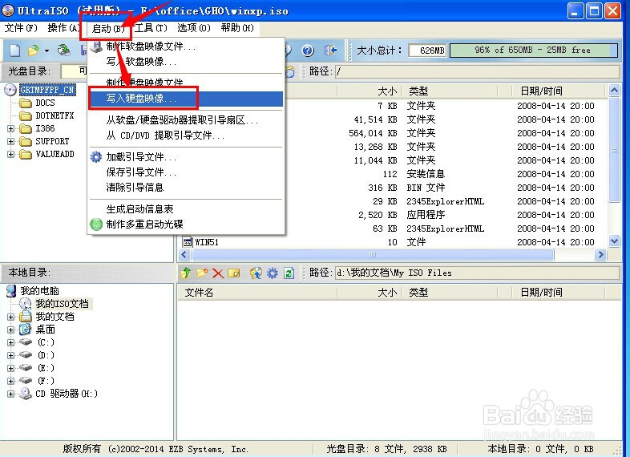The height and width of the screenshot is (457, 630).
Task: Select the DOCS folder in disc tree
Action: point(45,103)
